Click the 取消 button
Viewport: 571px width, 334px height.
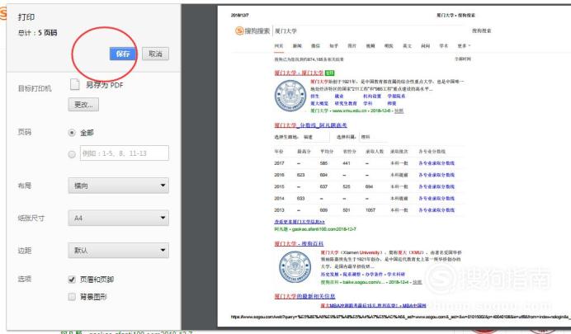pos(155,54)
